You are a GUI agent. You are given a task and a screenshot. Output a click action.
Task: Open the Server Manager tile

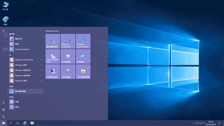click(x=53, y=41)
